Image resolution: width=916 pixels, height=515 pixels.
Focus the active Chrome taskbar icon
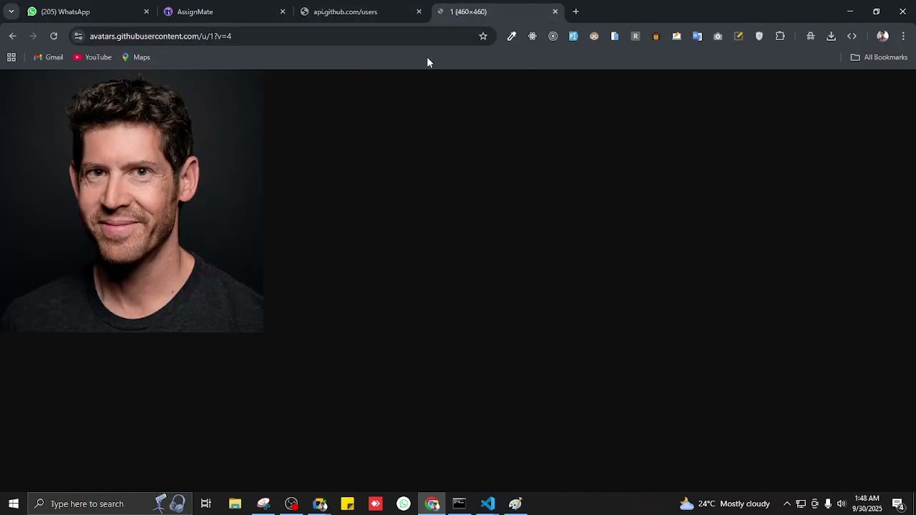click(432, 504)
